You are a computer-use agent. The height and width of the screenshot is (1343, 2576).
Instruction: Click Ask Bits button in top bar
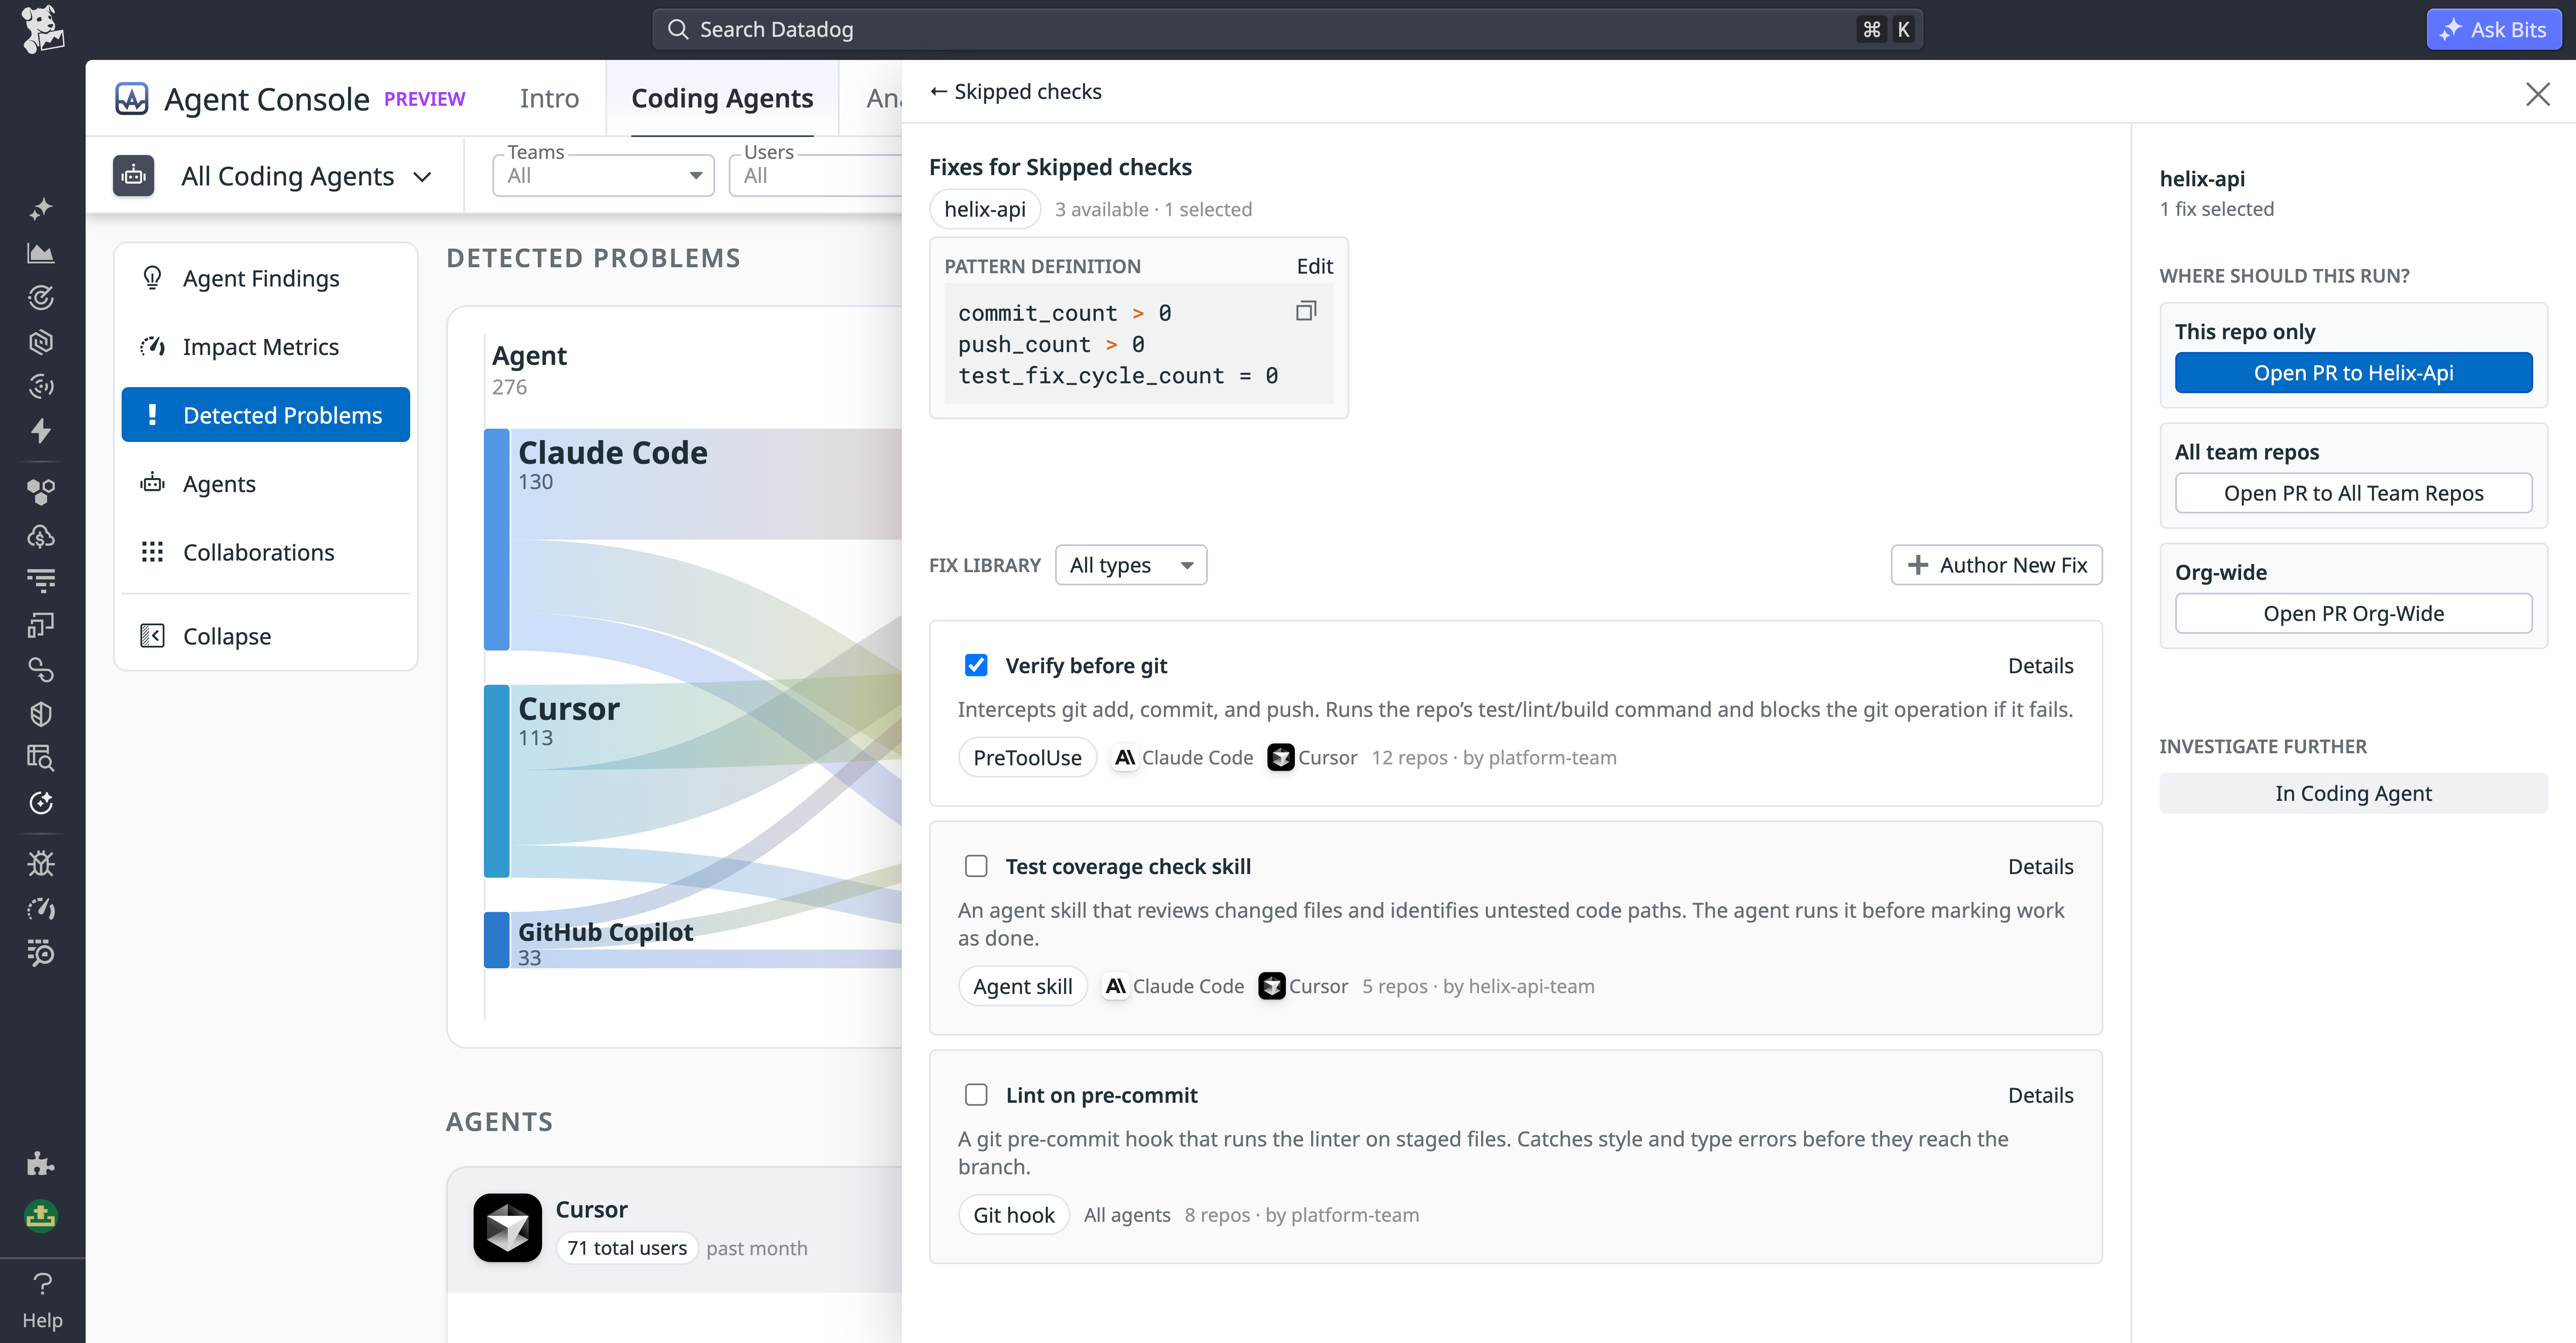point(2493,29)
